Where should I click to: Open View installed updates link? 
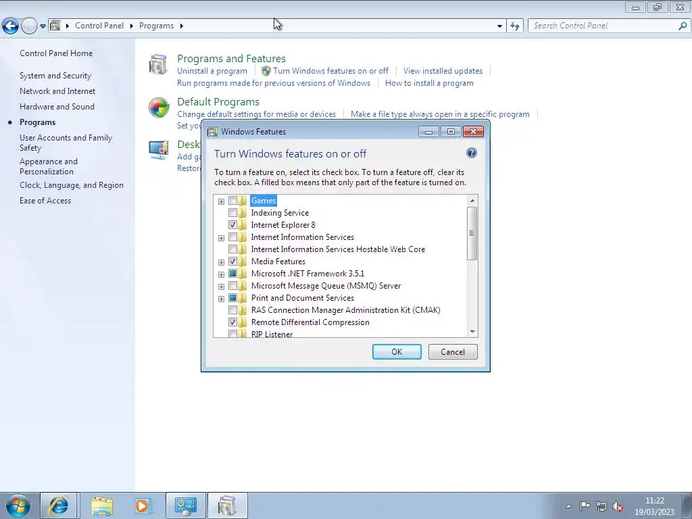pos(443,70)
